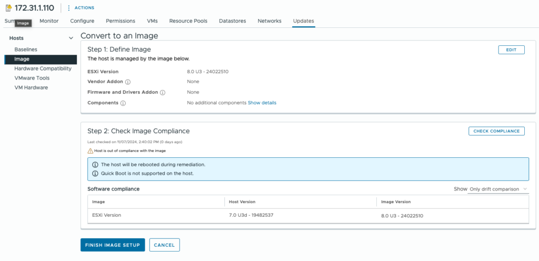
Task: Click the Quick Boot is not supported text
Action: coord(147,174)
